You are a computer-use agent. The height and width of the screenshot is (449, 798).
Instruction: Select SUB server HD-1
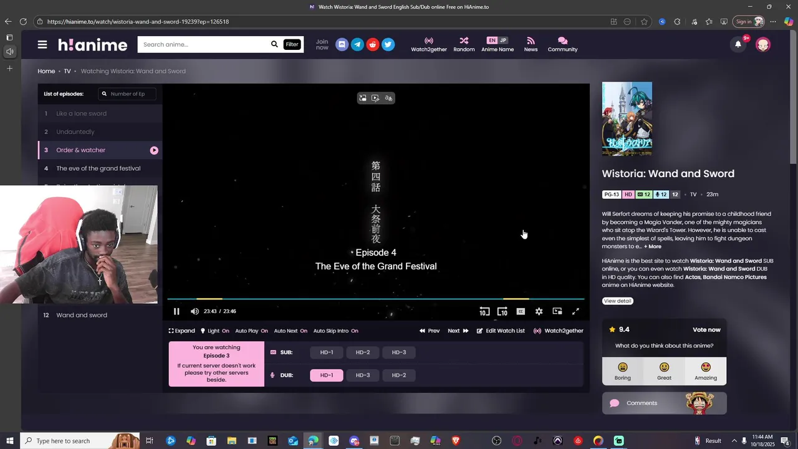tap(327, 352)
